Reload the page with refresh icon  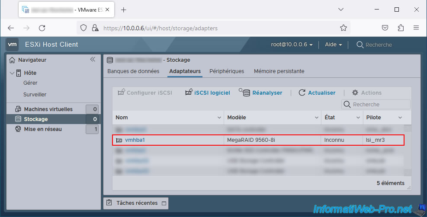coord(42,28)
